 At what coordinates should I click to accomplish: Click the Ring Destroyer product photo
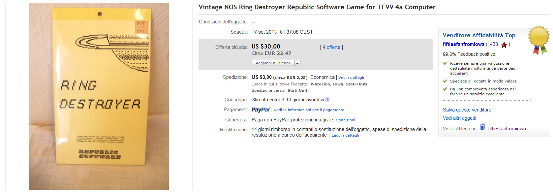coord(99,96)
